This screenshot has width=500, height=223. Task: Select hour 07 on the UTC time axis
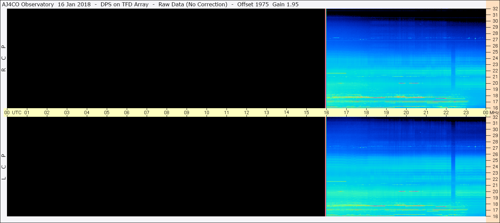[x=147, y=112]
